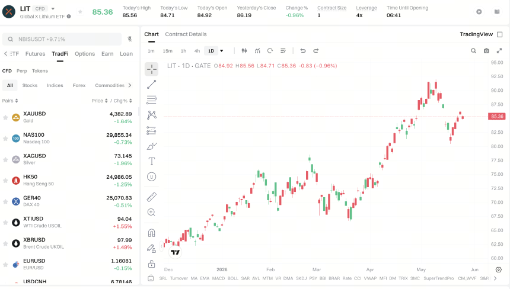Open the emoji icons tool

tap(152, 176)
